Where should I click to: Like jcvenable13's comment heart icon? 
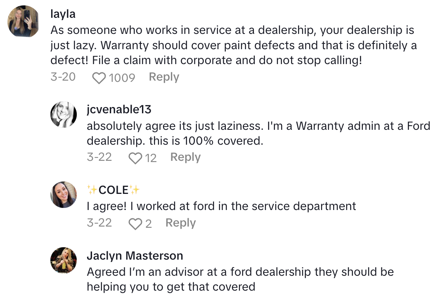[135, 158]
